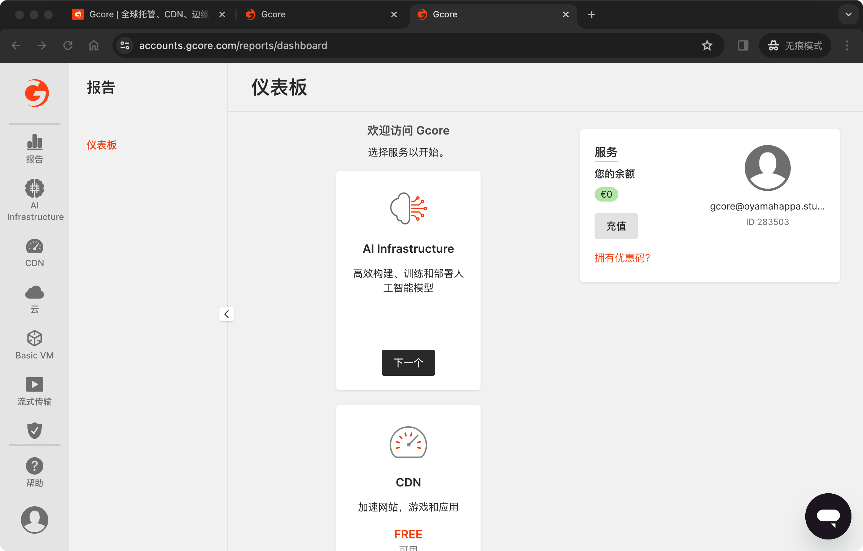This screenshot has height=551, width=863.
Task: Click the ID 283503 text
Action: (x=767, y=222)
